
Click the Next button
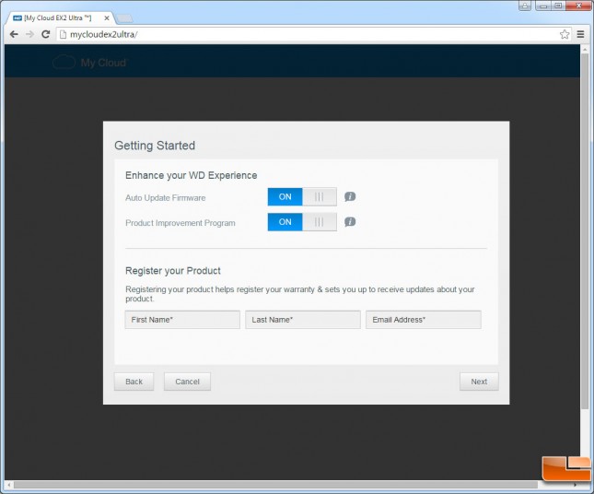[479, 382]
